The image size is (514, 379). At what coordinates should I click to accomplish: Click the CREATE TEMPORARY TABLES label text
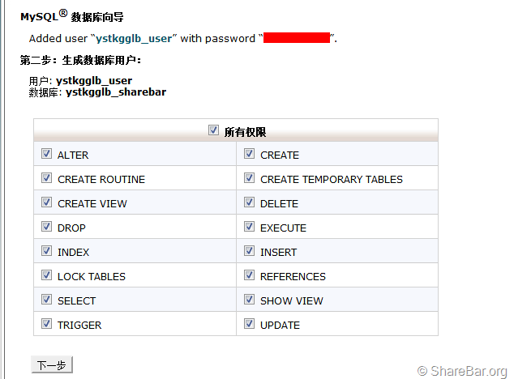click(331, 179)
